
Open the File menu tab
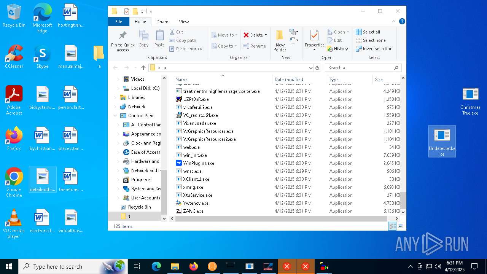click(x=119, y=22)
